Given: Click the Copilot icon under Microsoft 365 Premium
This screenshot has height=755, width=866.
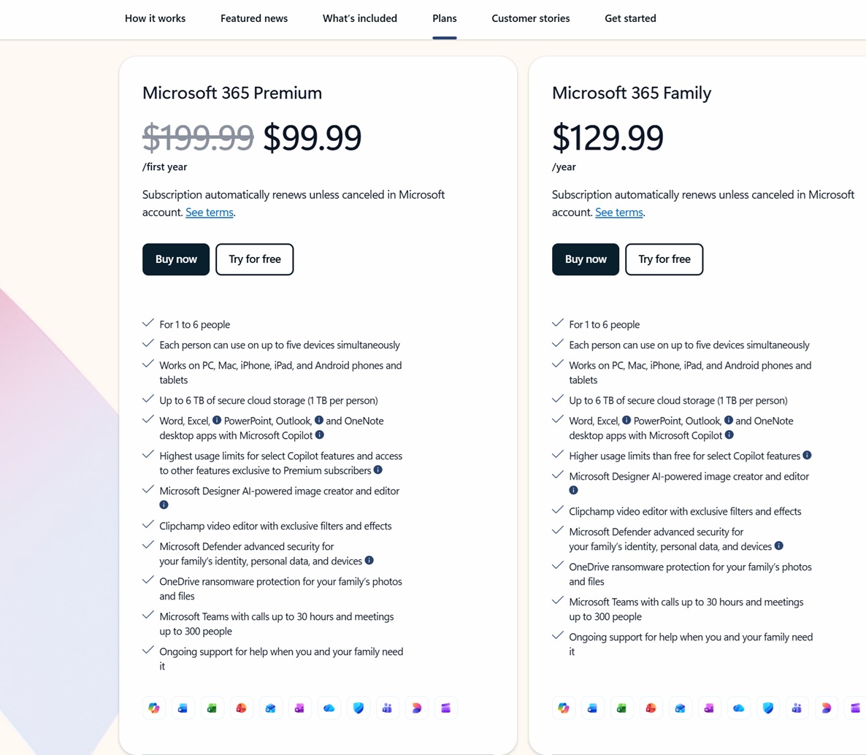Looking at the screenshot, I should click(153, 708).
